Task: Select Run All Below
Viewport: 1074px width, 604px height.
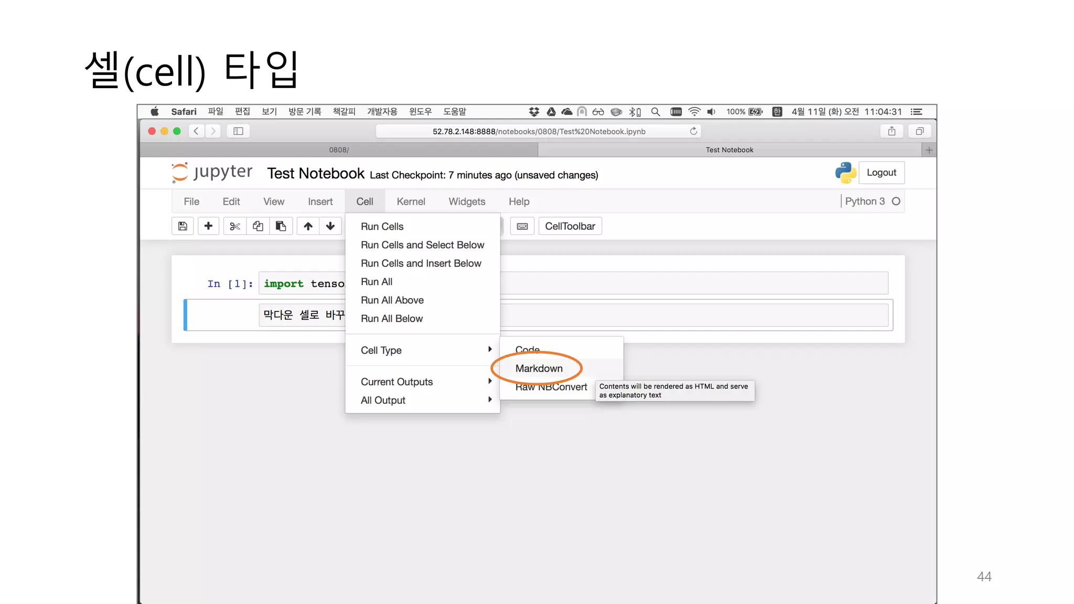Action: (423, 318)
